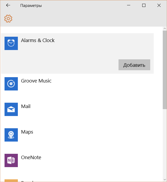Maximize the Параметры window

[x=144, y=5]
